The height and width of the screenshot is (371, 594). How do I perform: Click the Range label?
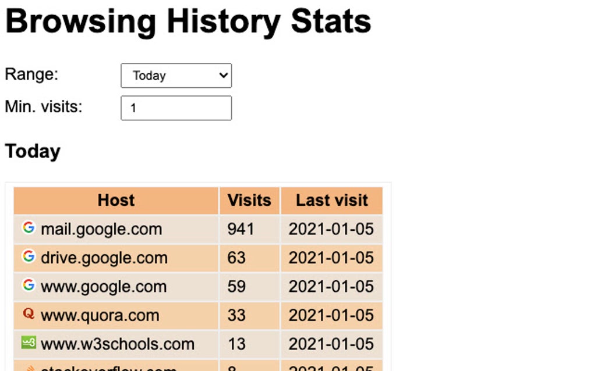pos(31,74)
